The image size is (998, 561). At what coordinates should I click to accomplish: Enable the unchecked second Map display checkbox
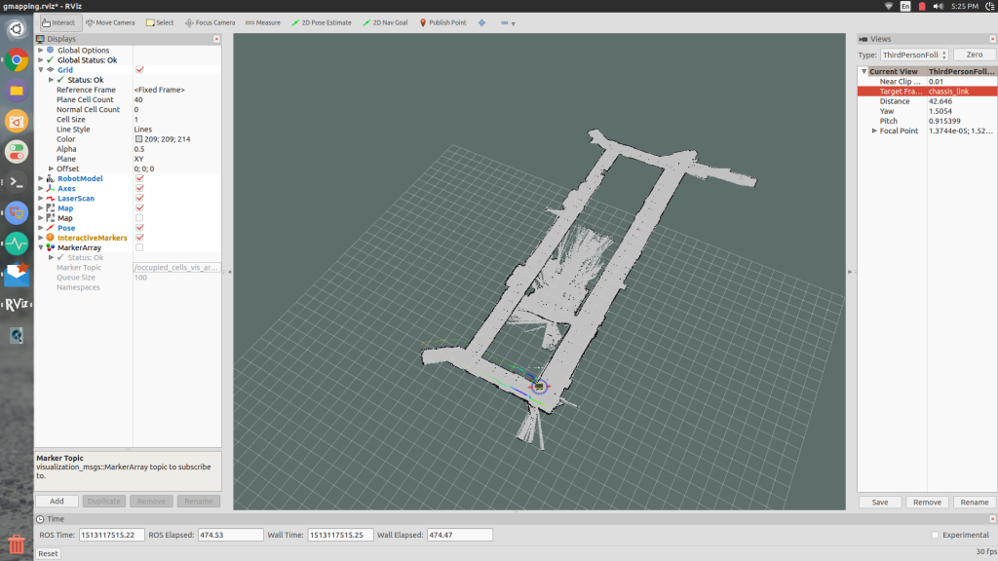click(139, 218)
